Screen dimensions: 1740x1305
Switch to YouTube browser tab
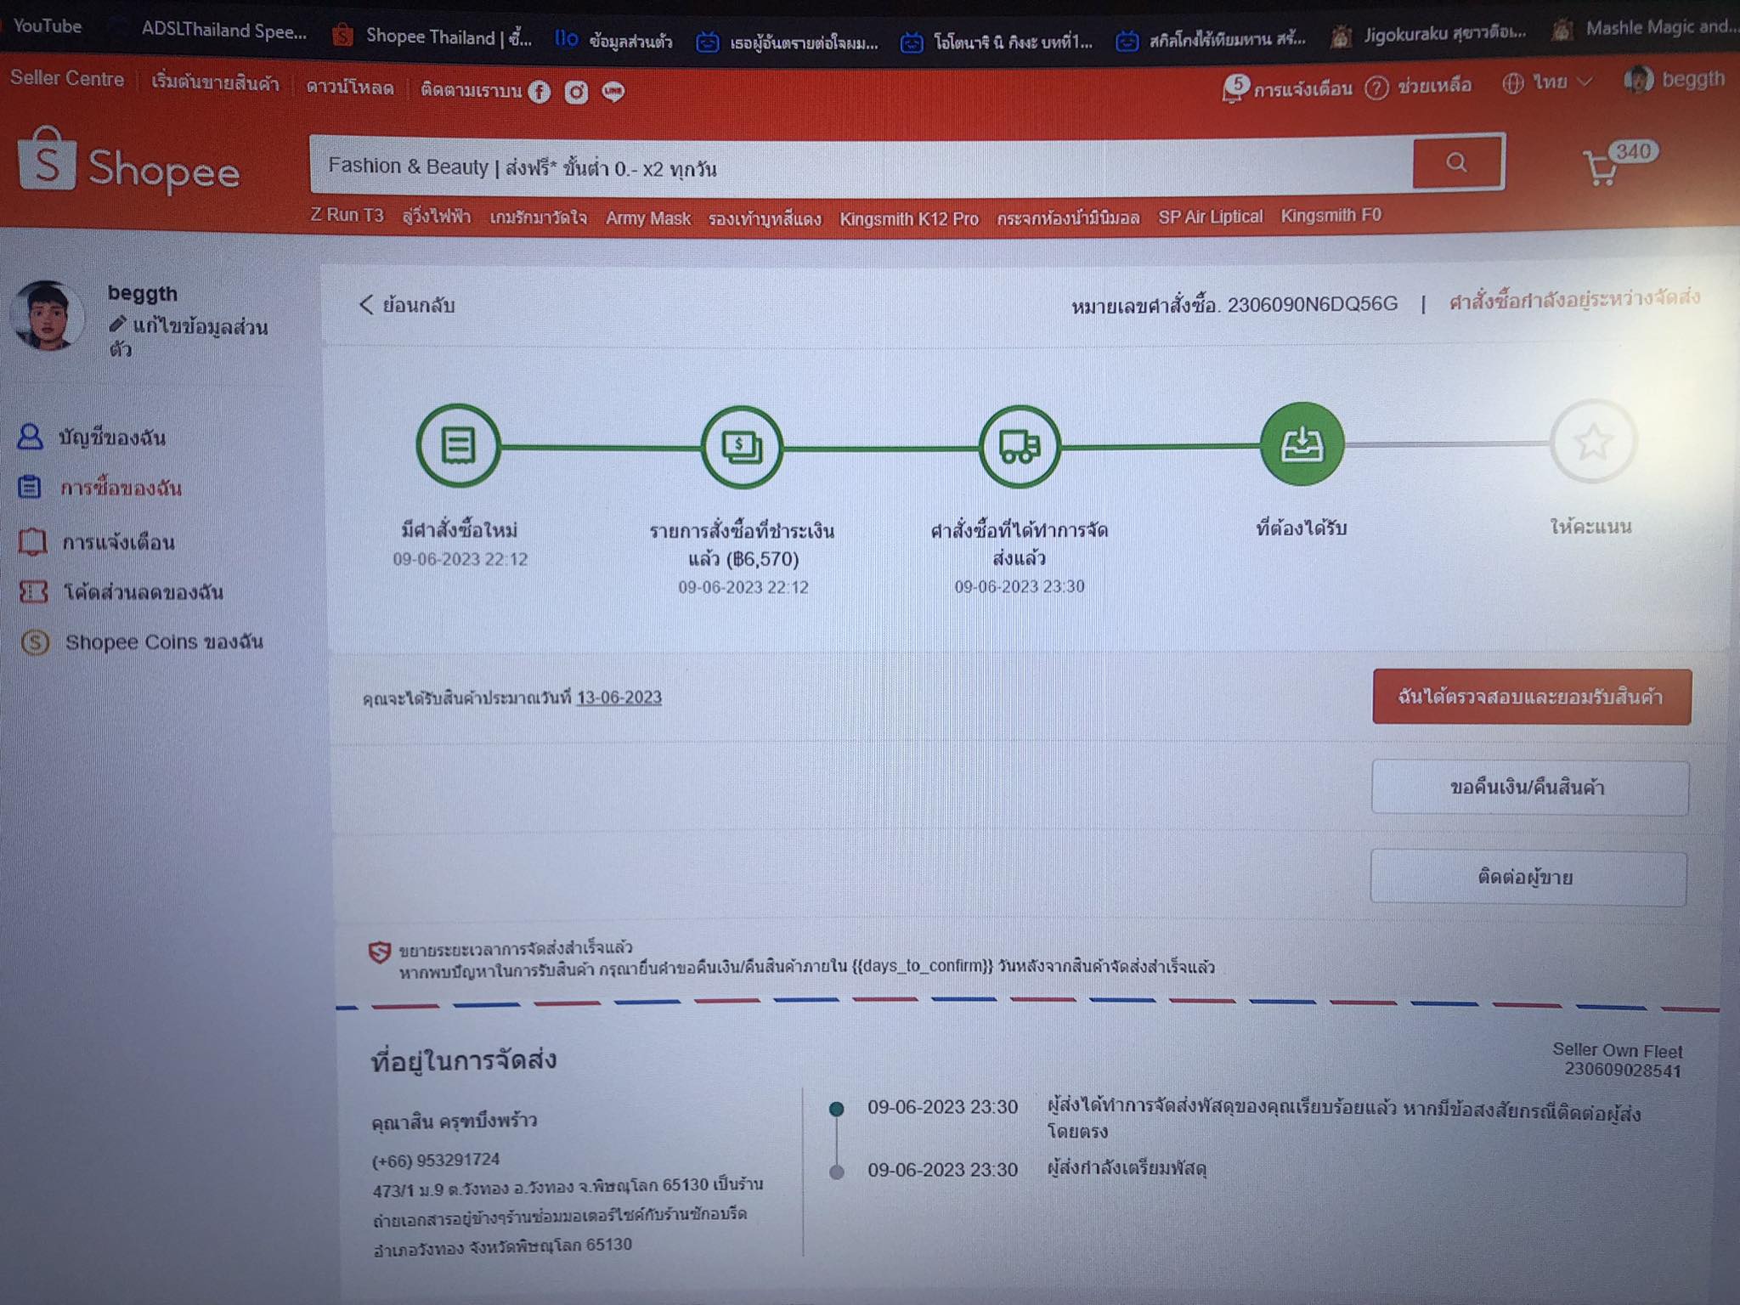pyautogui.click(x=48, y=26)
